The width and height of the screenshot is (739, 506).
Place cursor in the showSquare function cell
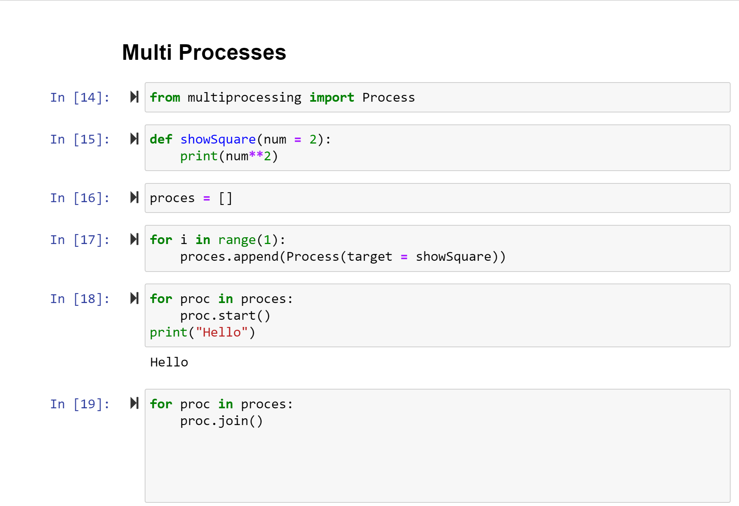pyautogui.click(x=437, y=148)
